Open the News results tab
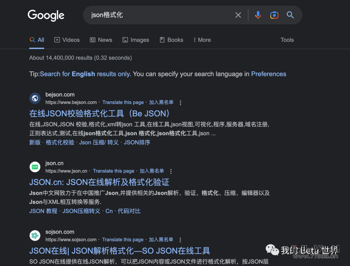This screenshot has width=350, height=266. [101, 40]
